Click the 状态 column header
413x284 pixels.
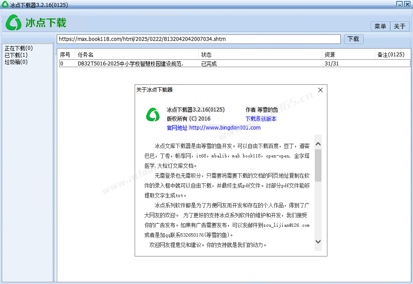(x=260, y=55)
